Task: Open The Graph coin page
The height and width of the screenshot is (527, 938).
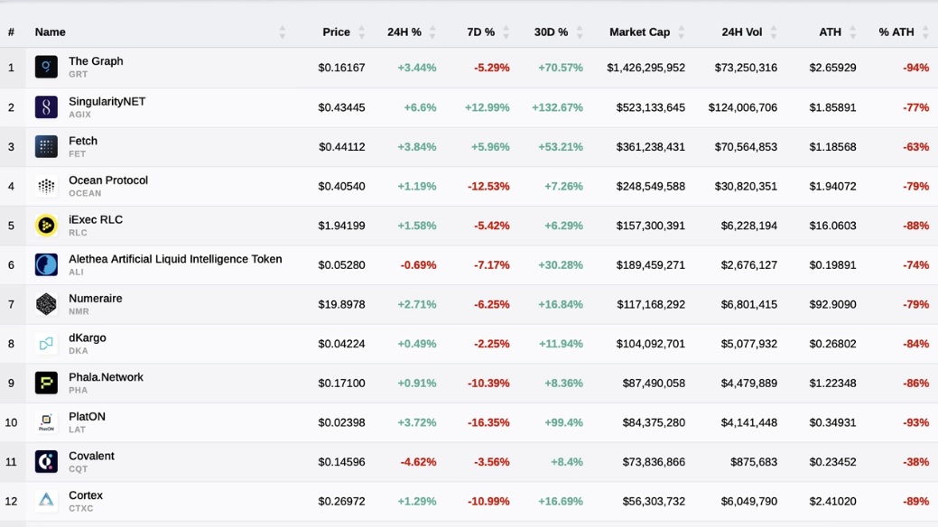Action: point(96,61)
